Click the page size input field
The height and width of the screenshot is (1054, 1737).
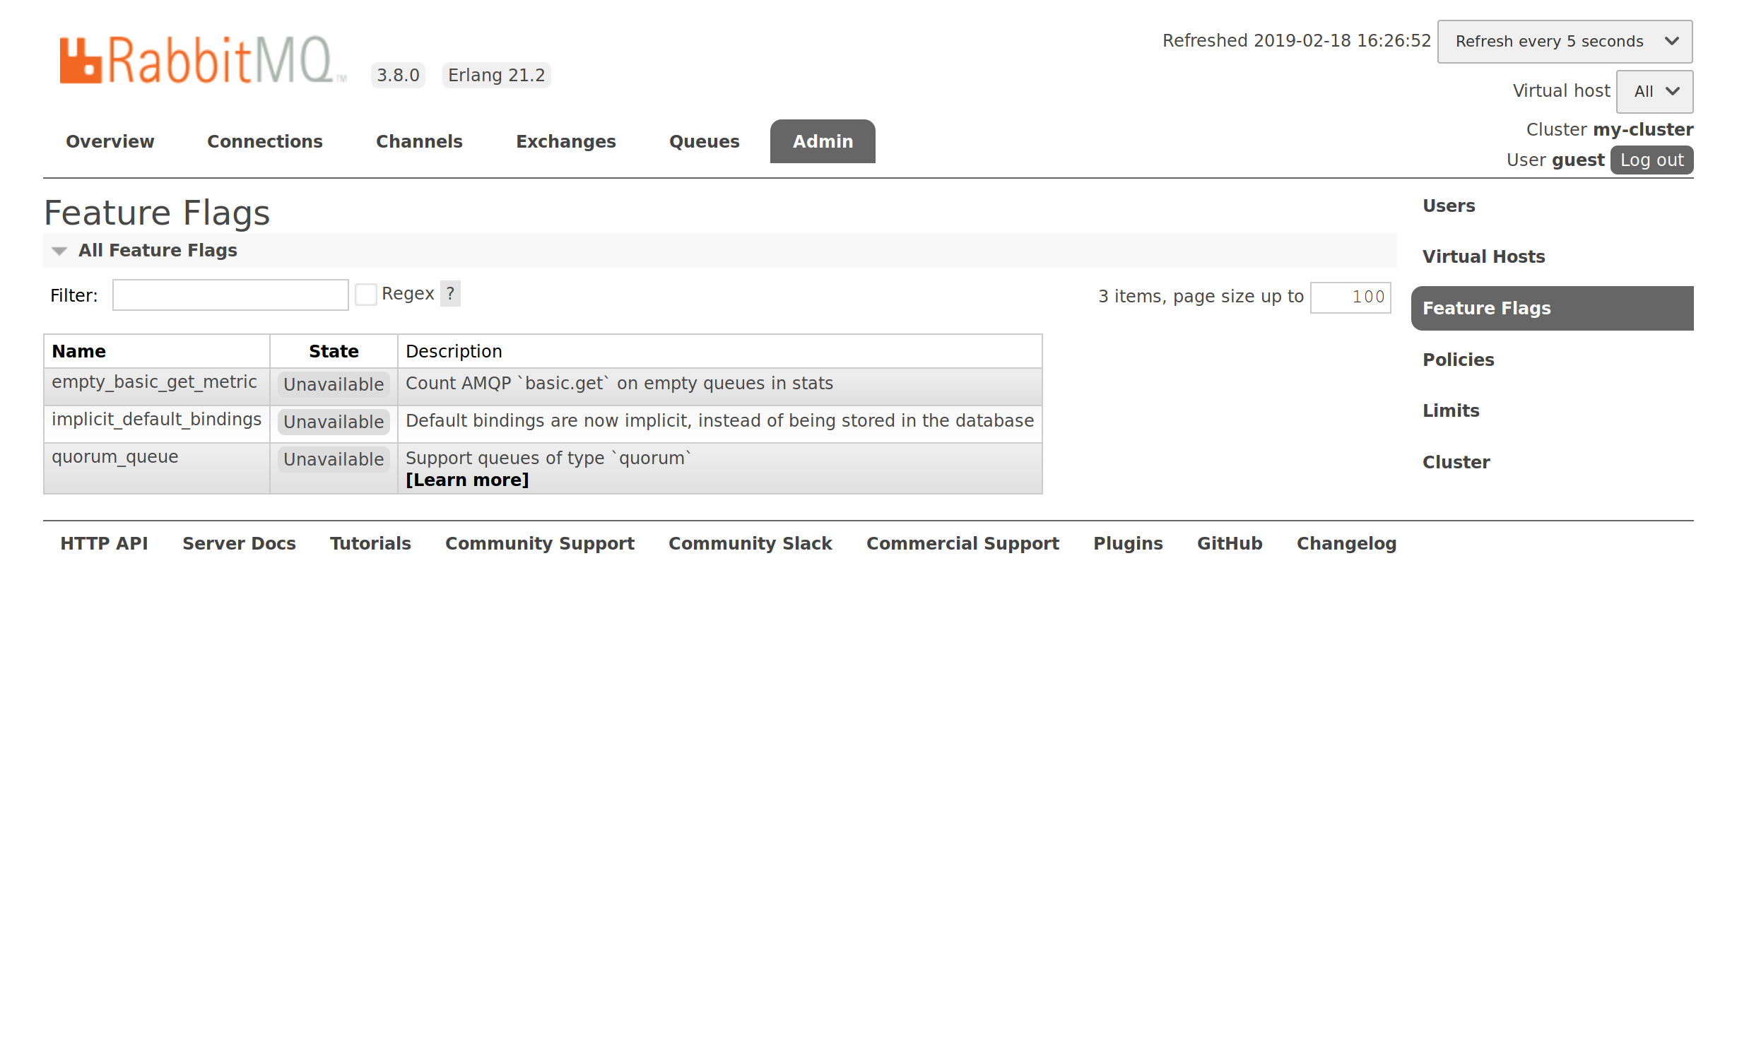(x=1350, y=297)
